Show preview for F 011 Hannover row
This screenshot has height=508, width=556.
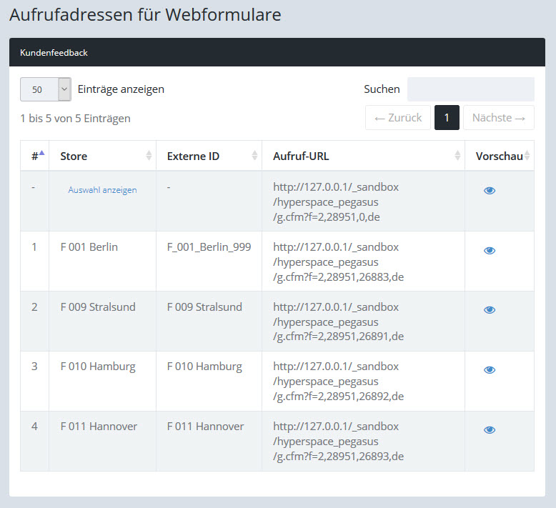pyautogui.click(x=490, y=430)
